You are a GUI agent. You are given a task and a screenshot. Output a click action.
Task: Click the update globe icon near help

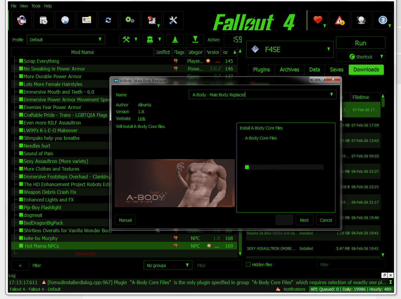(361, 20)
